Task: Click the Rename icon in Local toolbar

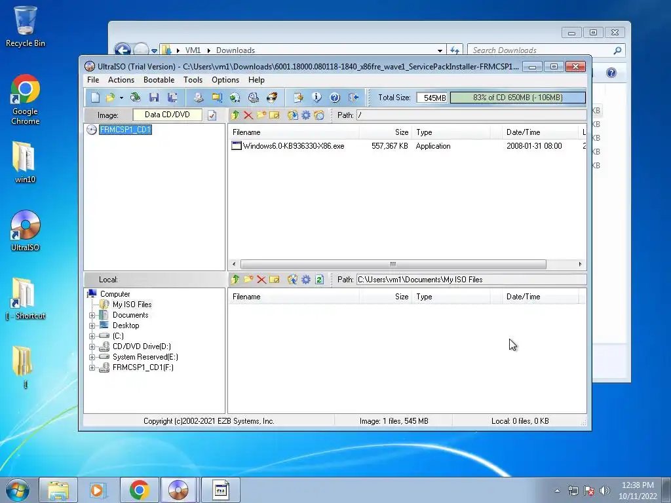Action: pyautogui.click(x=275, y=279)
